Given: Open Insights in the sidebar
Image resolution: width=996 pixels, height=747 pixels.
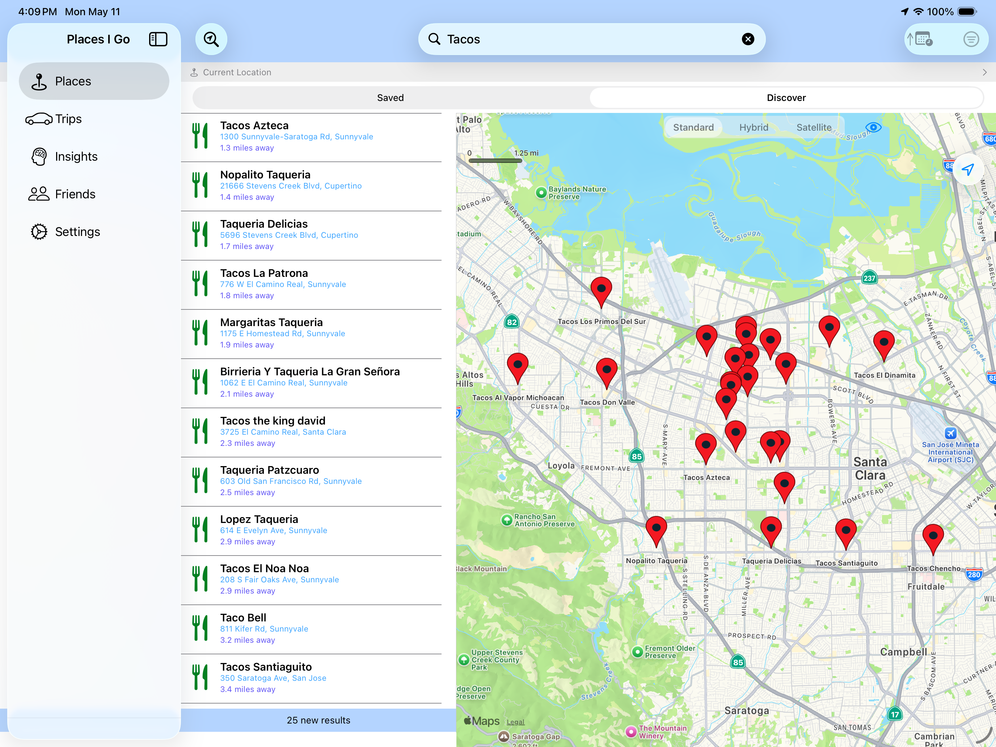Looking at the screenshot, I should (94, 156).
